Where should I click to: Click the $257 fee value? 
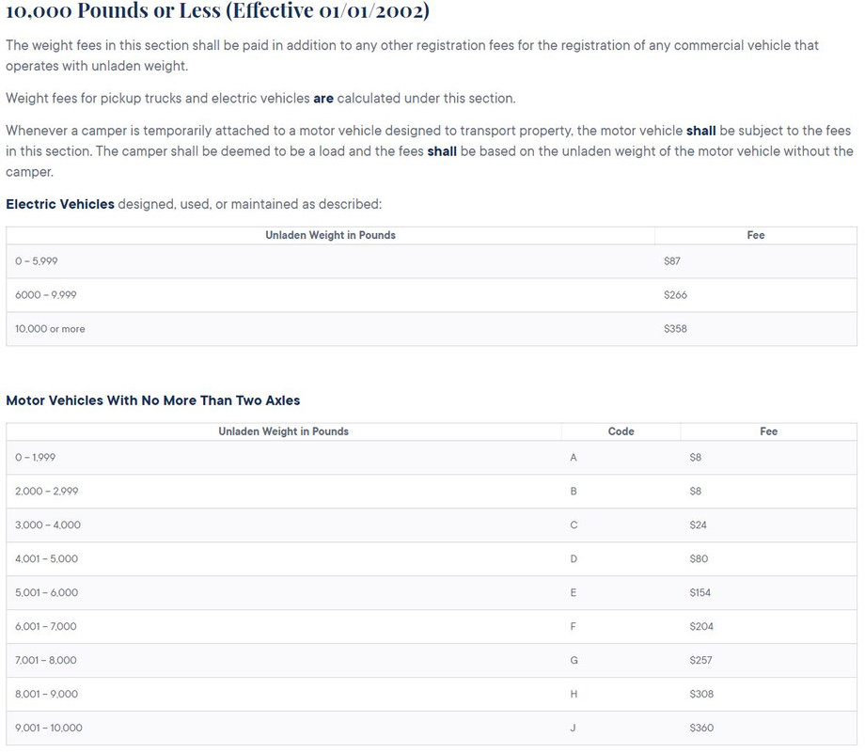coord(701,661)
